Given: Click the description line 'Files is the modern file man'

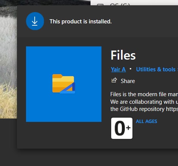Looking at the screenshot, I should click(144, 94).
